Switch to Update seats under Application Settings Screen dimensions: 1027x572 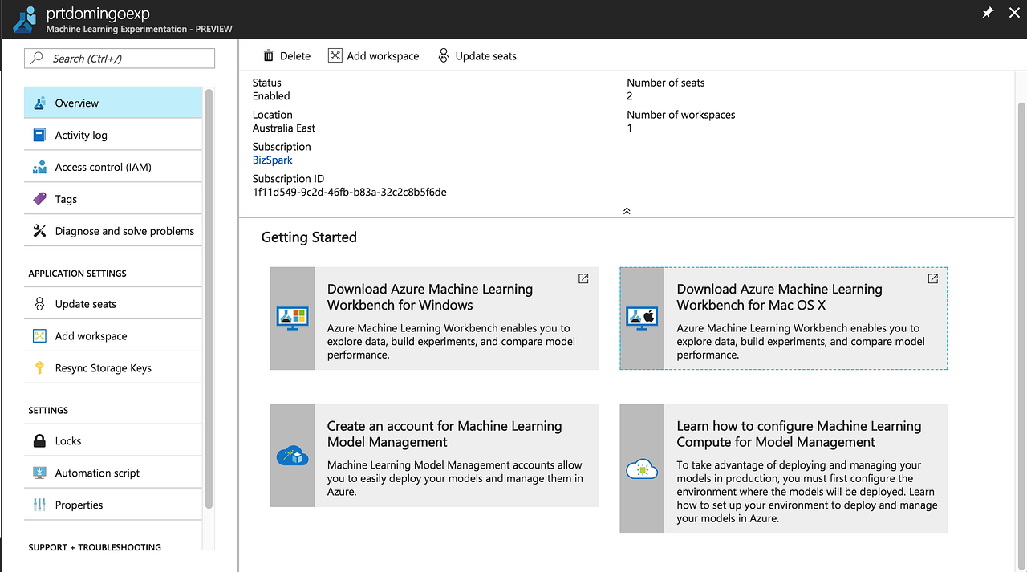(x=39, y=303)
